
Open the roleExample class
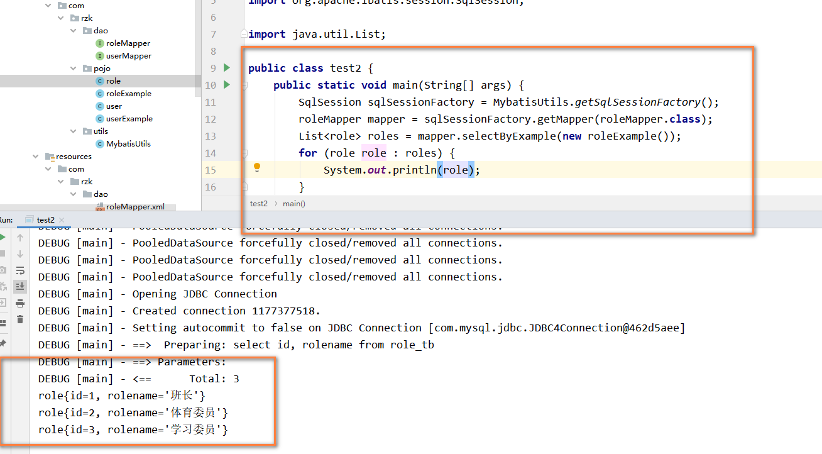(128, 94)
